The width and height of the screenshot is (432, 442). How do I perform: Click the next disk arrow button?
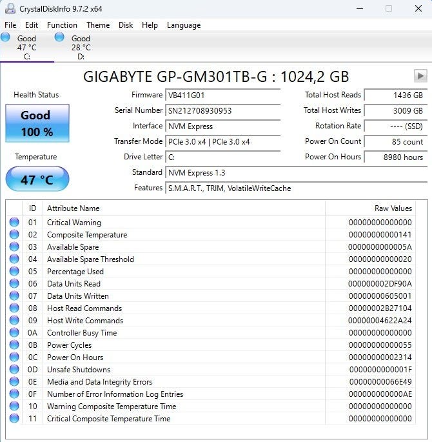[420, 76]
